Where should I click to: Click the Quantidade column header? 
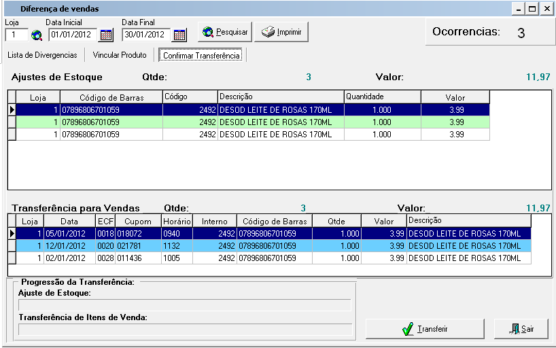[x=383, y=97]
